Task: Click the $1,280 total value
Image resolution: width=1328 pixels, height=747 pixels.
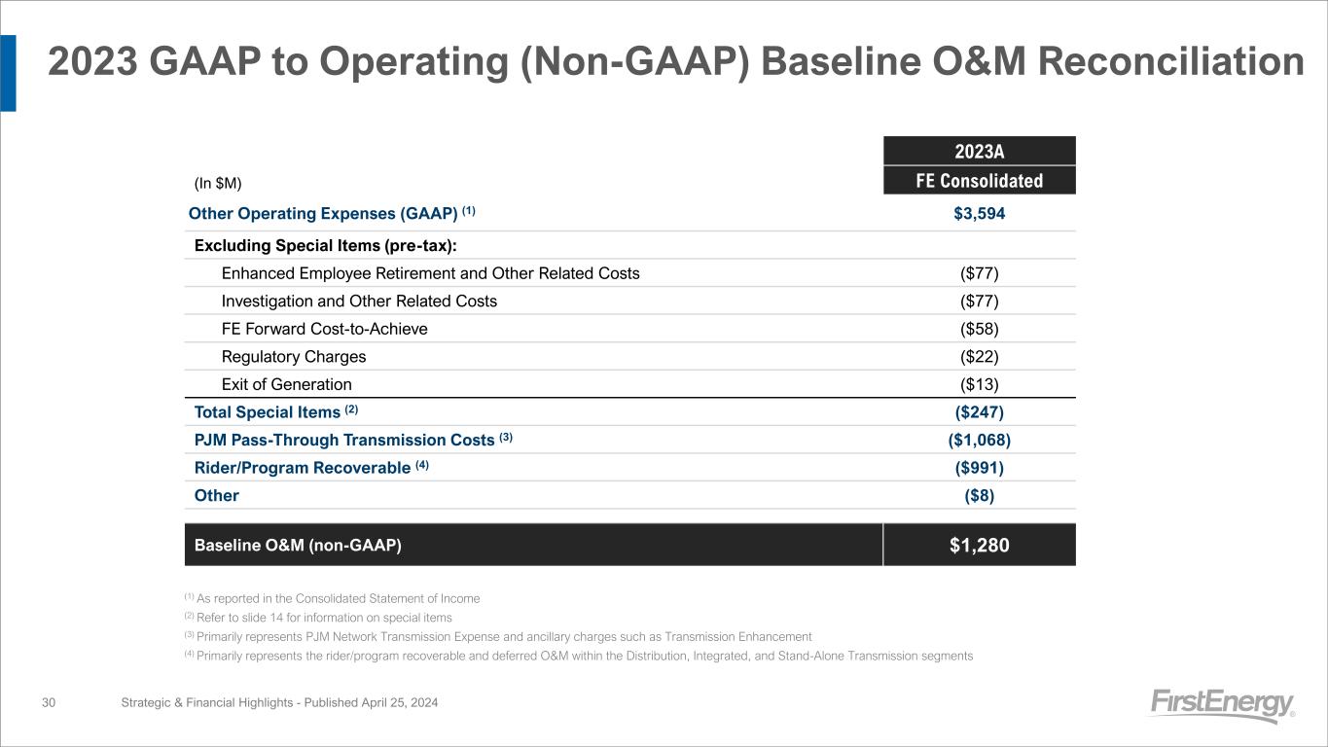Action: tap(979, 546)
